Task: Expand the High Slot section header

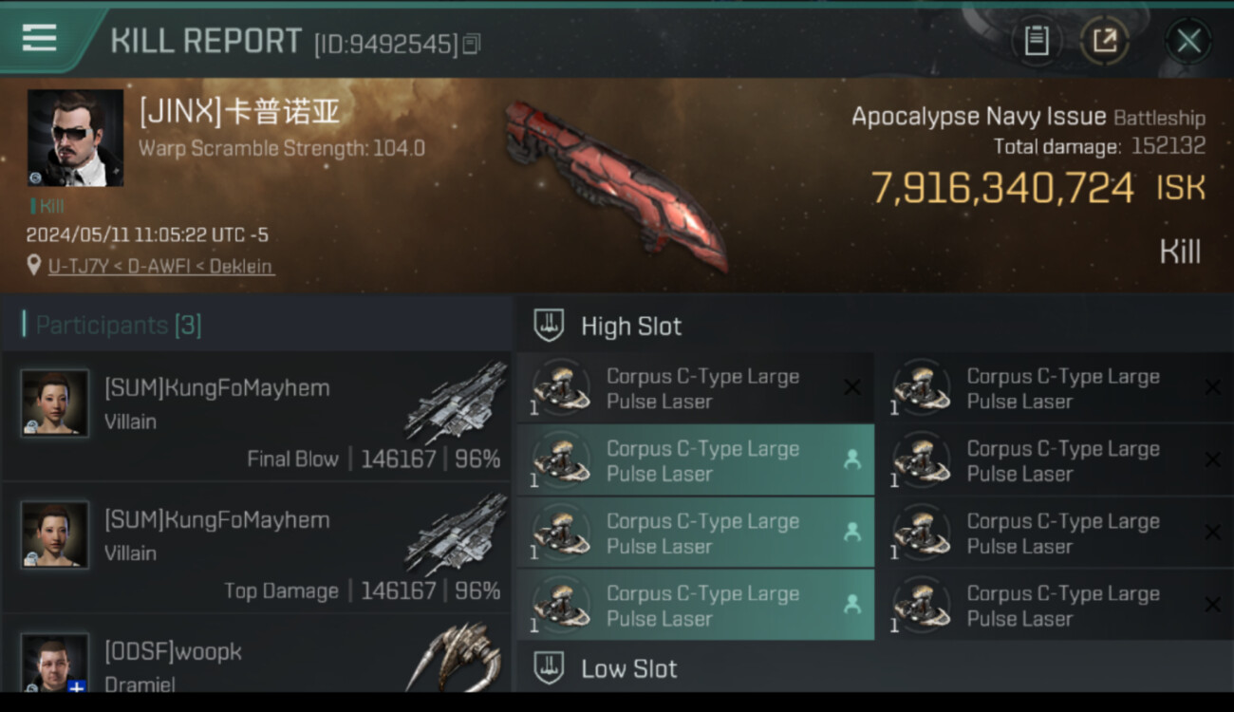Action: 873,326
